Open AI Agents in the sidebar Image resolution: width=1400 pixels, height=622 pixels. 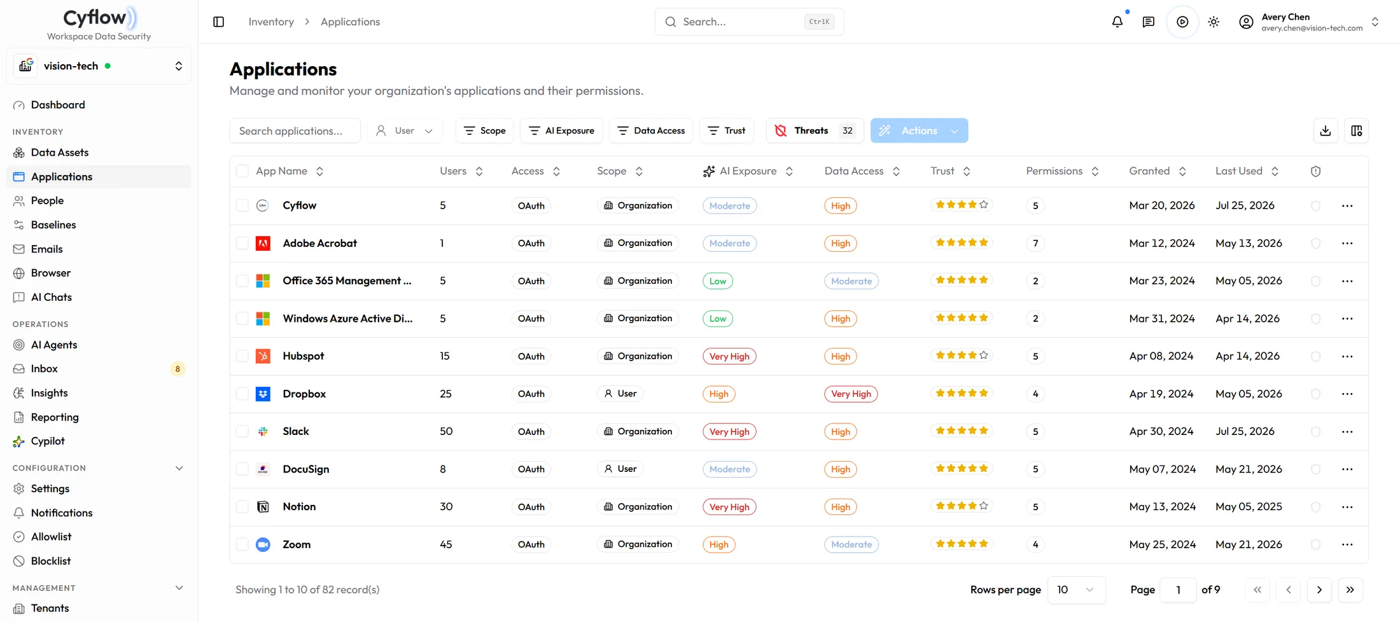pos(99,345)
